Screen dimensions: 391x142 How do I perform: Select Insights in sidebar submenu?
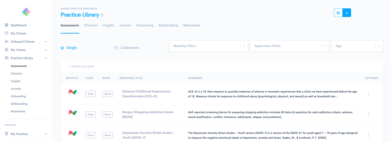tap(16, 81)
